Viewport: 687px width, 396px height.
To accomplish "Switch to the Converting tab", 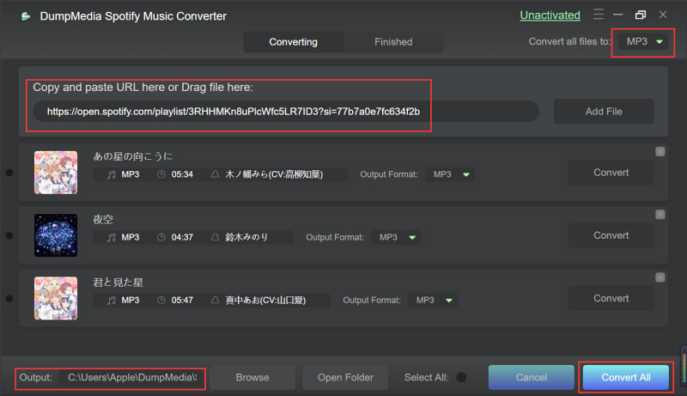I will (293, 42).
